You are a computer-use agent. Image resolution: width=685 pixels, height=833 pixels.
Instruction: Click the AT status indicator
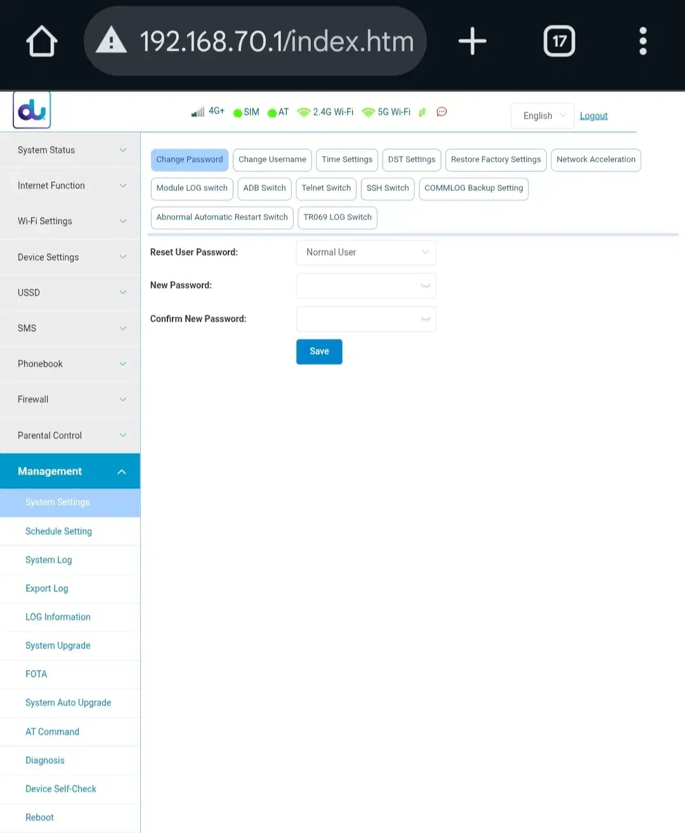point(278,112)
